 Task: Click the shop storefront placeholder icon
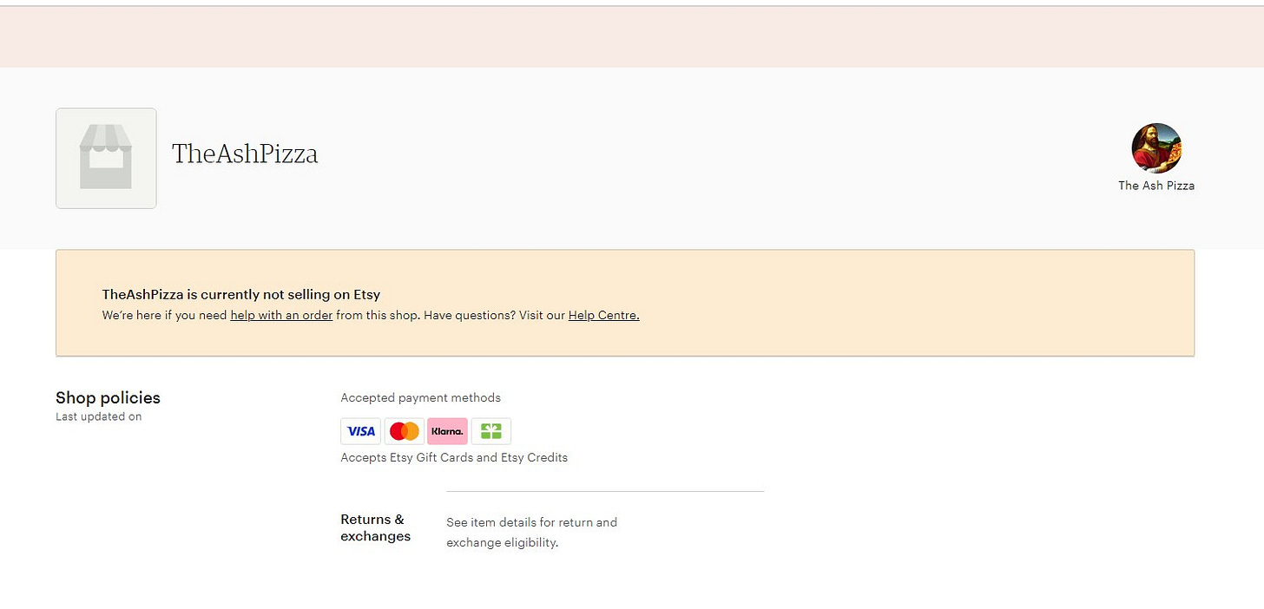point(106,158)
